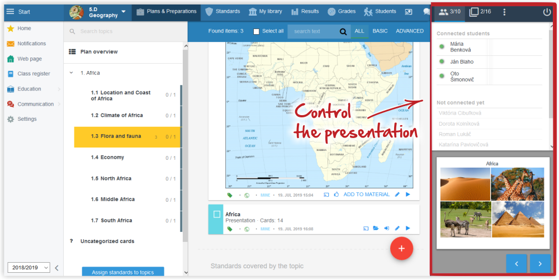Click the globe icon on Africa presentation
Screen dimensions: 559x280
pos(247,229)
